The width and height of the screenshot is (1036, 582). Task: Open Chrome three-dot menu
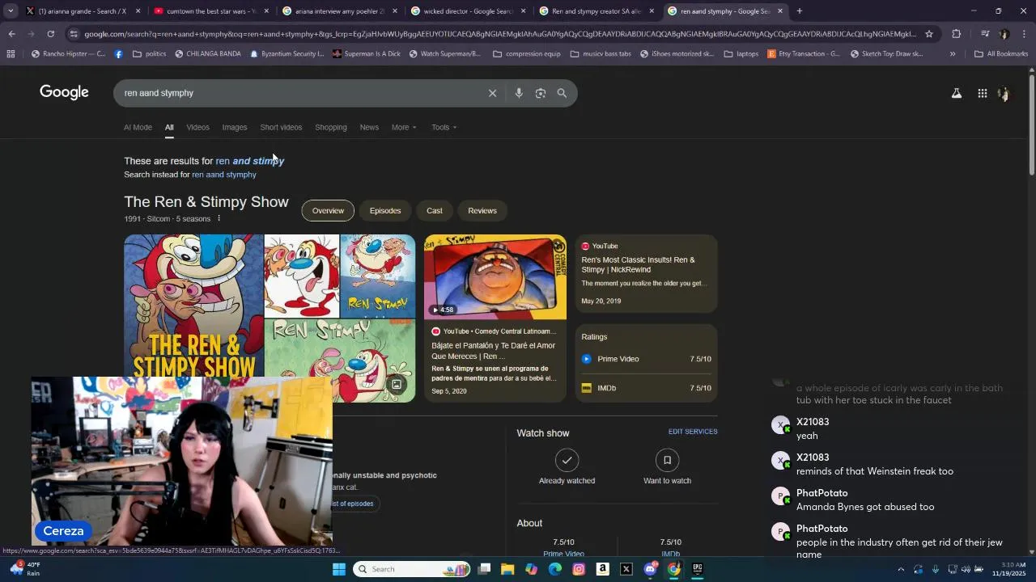1024,34
